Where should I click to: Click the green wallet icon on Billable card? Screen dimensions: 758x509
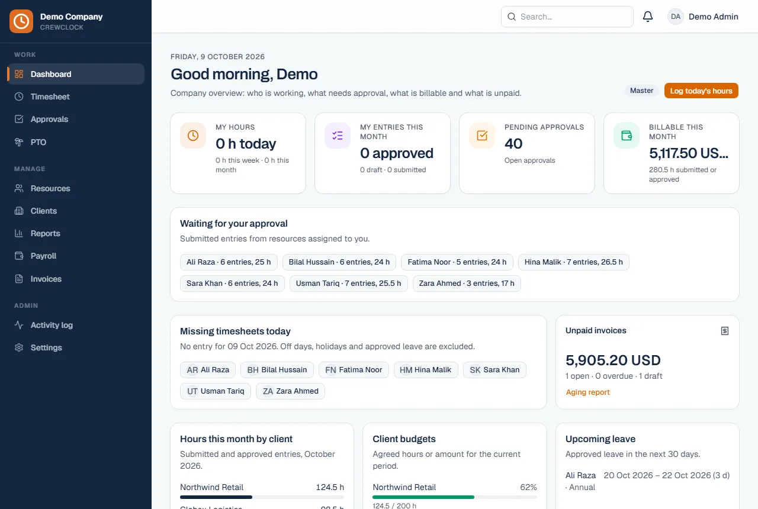627,136
